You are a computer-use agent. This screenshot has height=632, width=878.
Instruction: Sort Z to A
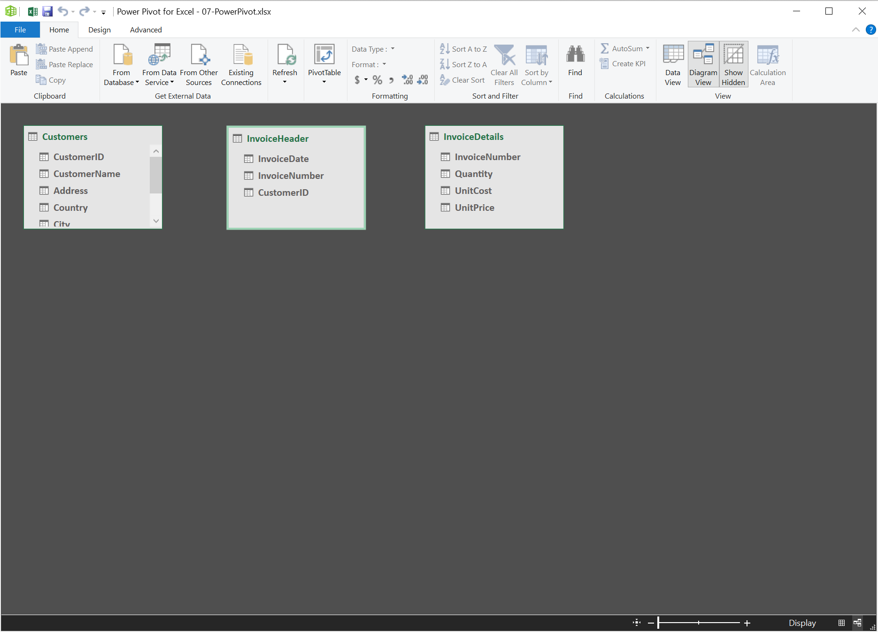[x=463, y=64]
